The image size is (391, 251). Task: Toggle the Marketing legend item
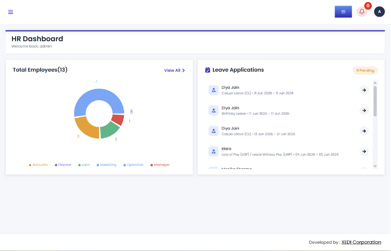tap(107, 165)
